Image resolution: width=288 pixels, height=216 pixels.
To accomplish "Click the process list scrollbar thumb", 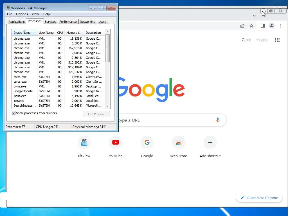I will tap(108, 48).
